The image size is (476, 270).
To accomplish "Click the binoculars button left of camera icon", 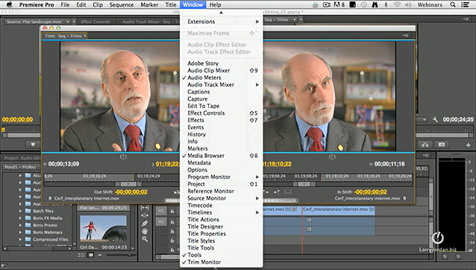I will click(x=425, y=145).
